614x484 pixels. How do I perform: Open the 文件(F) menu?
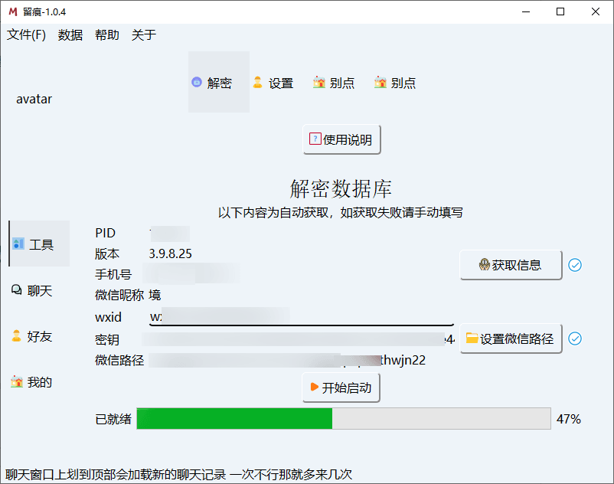tap(25, 34)
